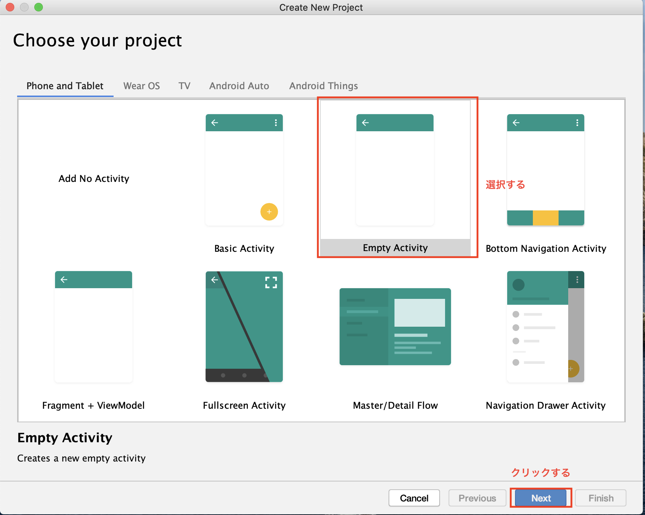645x515 pixels.
Task: Click the overflow dots in Navigation Drawer preview
Action: (577, 280)
